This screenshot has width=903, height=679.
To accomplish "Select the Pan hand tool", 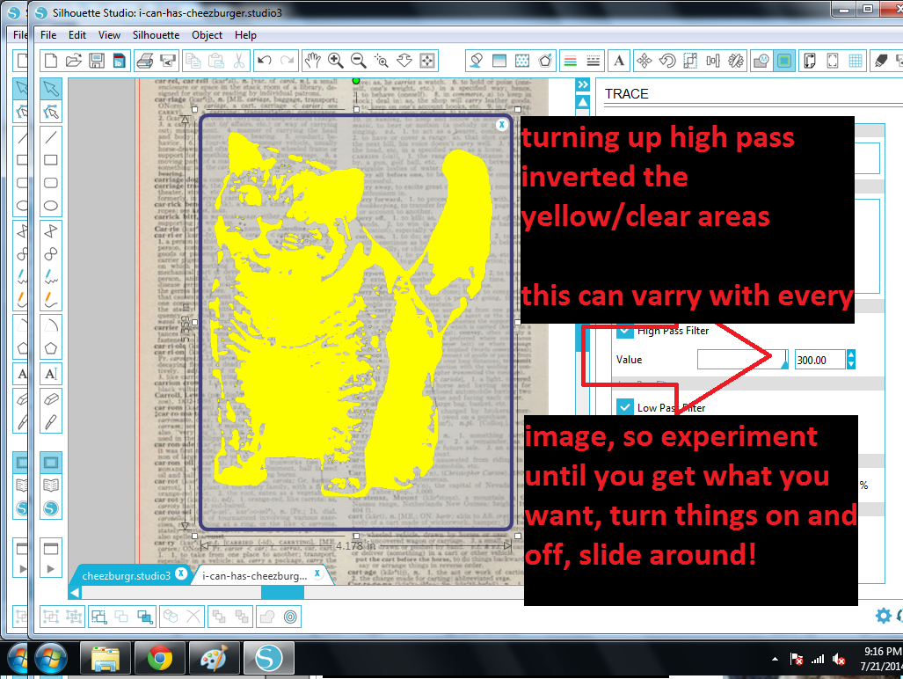I will [312, 61].
